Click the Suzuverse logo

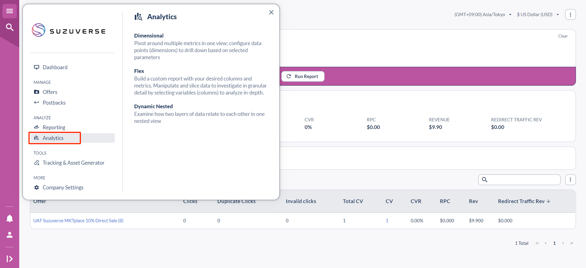[69, 30]
